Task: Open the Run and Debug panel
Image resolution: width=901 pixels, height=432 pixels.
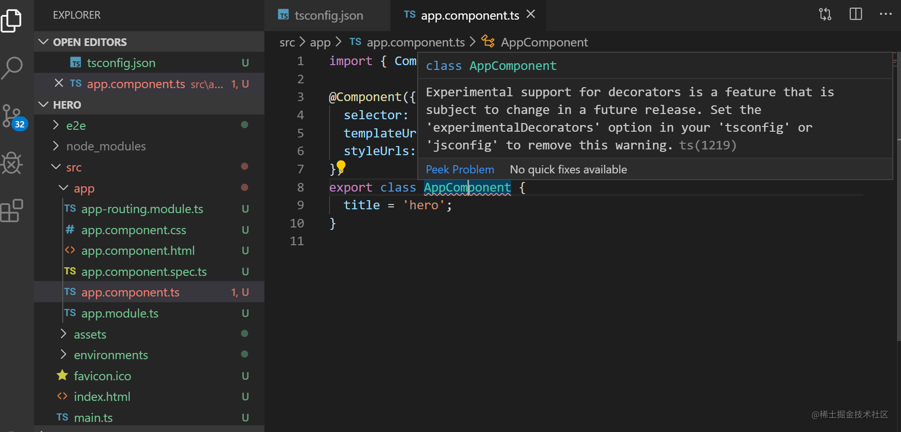Action: point(11,163)
